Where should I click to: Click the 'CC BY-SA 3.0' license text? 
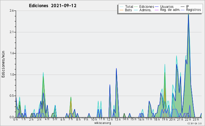(194, 123)
